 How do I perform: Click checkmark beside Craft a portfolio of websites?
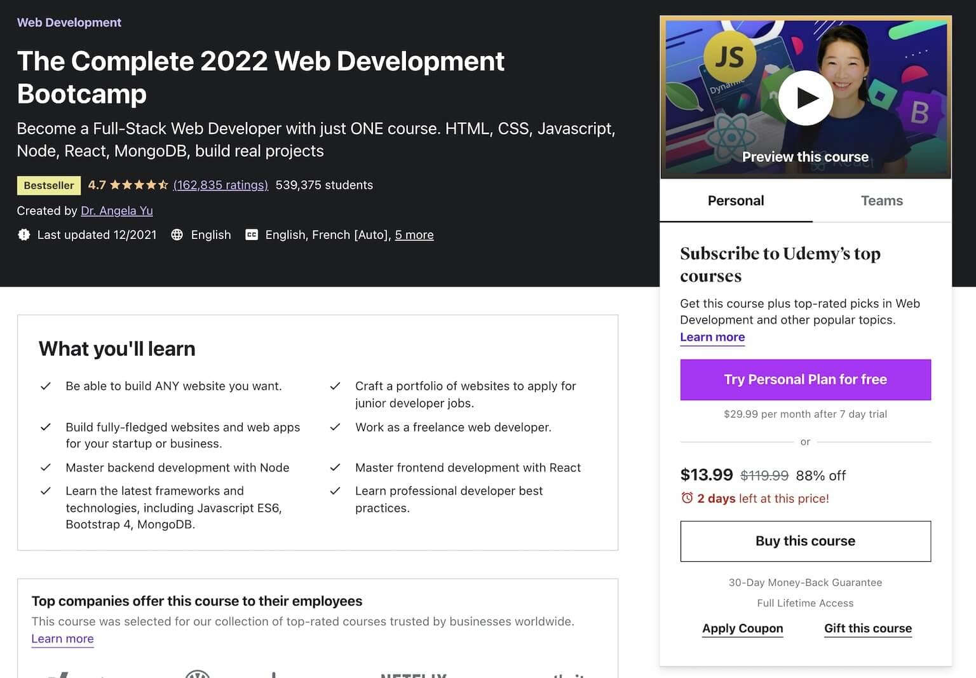click(x=335, y=386)
